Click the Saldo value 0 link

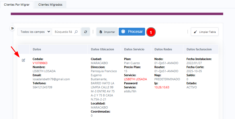click(x=187, y=79)
